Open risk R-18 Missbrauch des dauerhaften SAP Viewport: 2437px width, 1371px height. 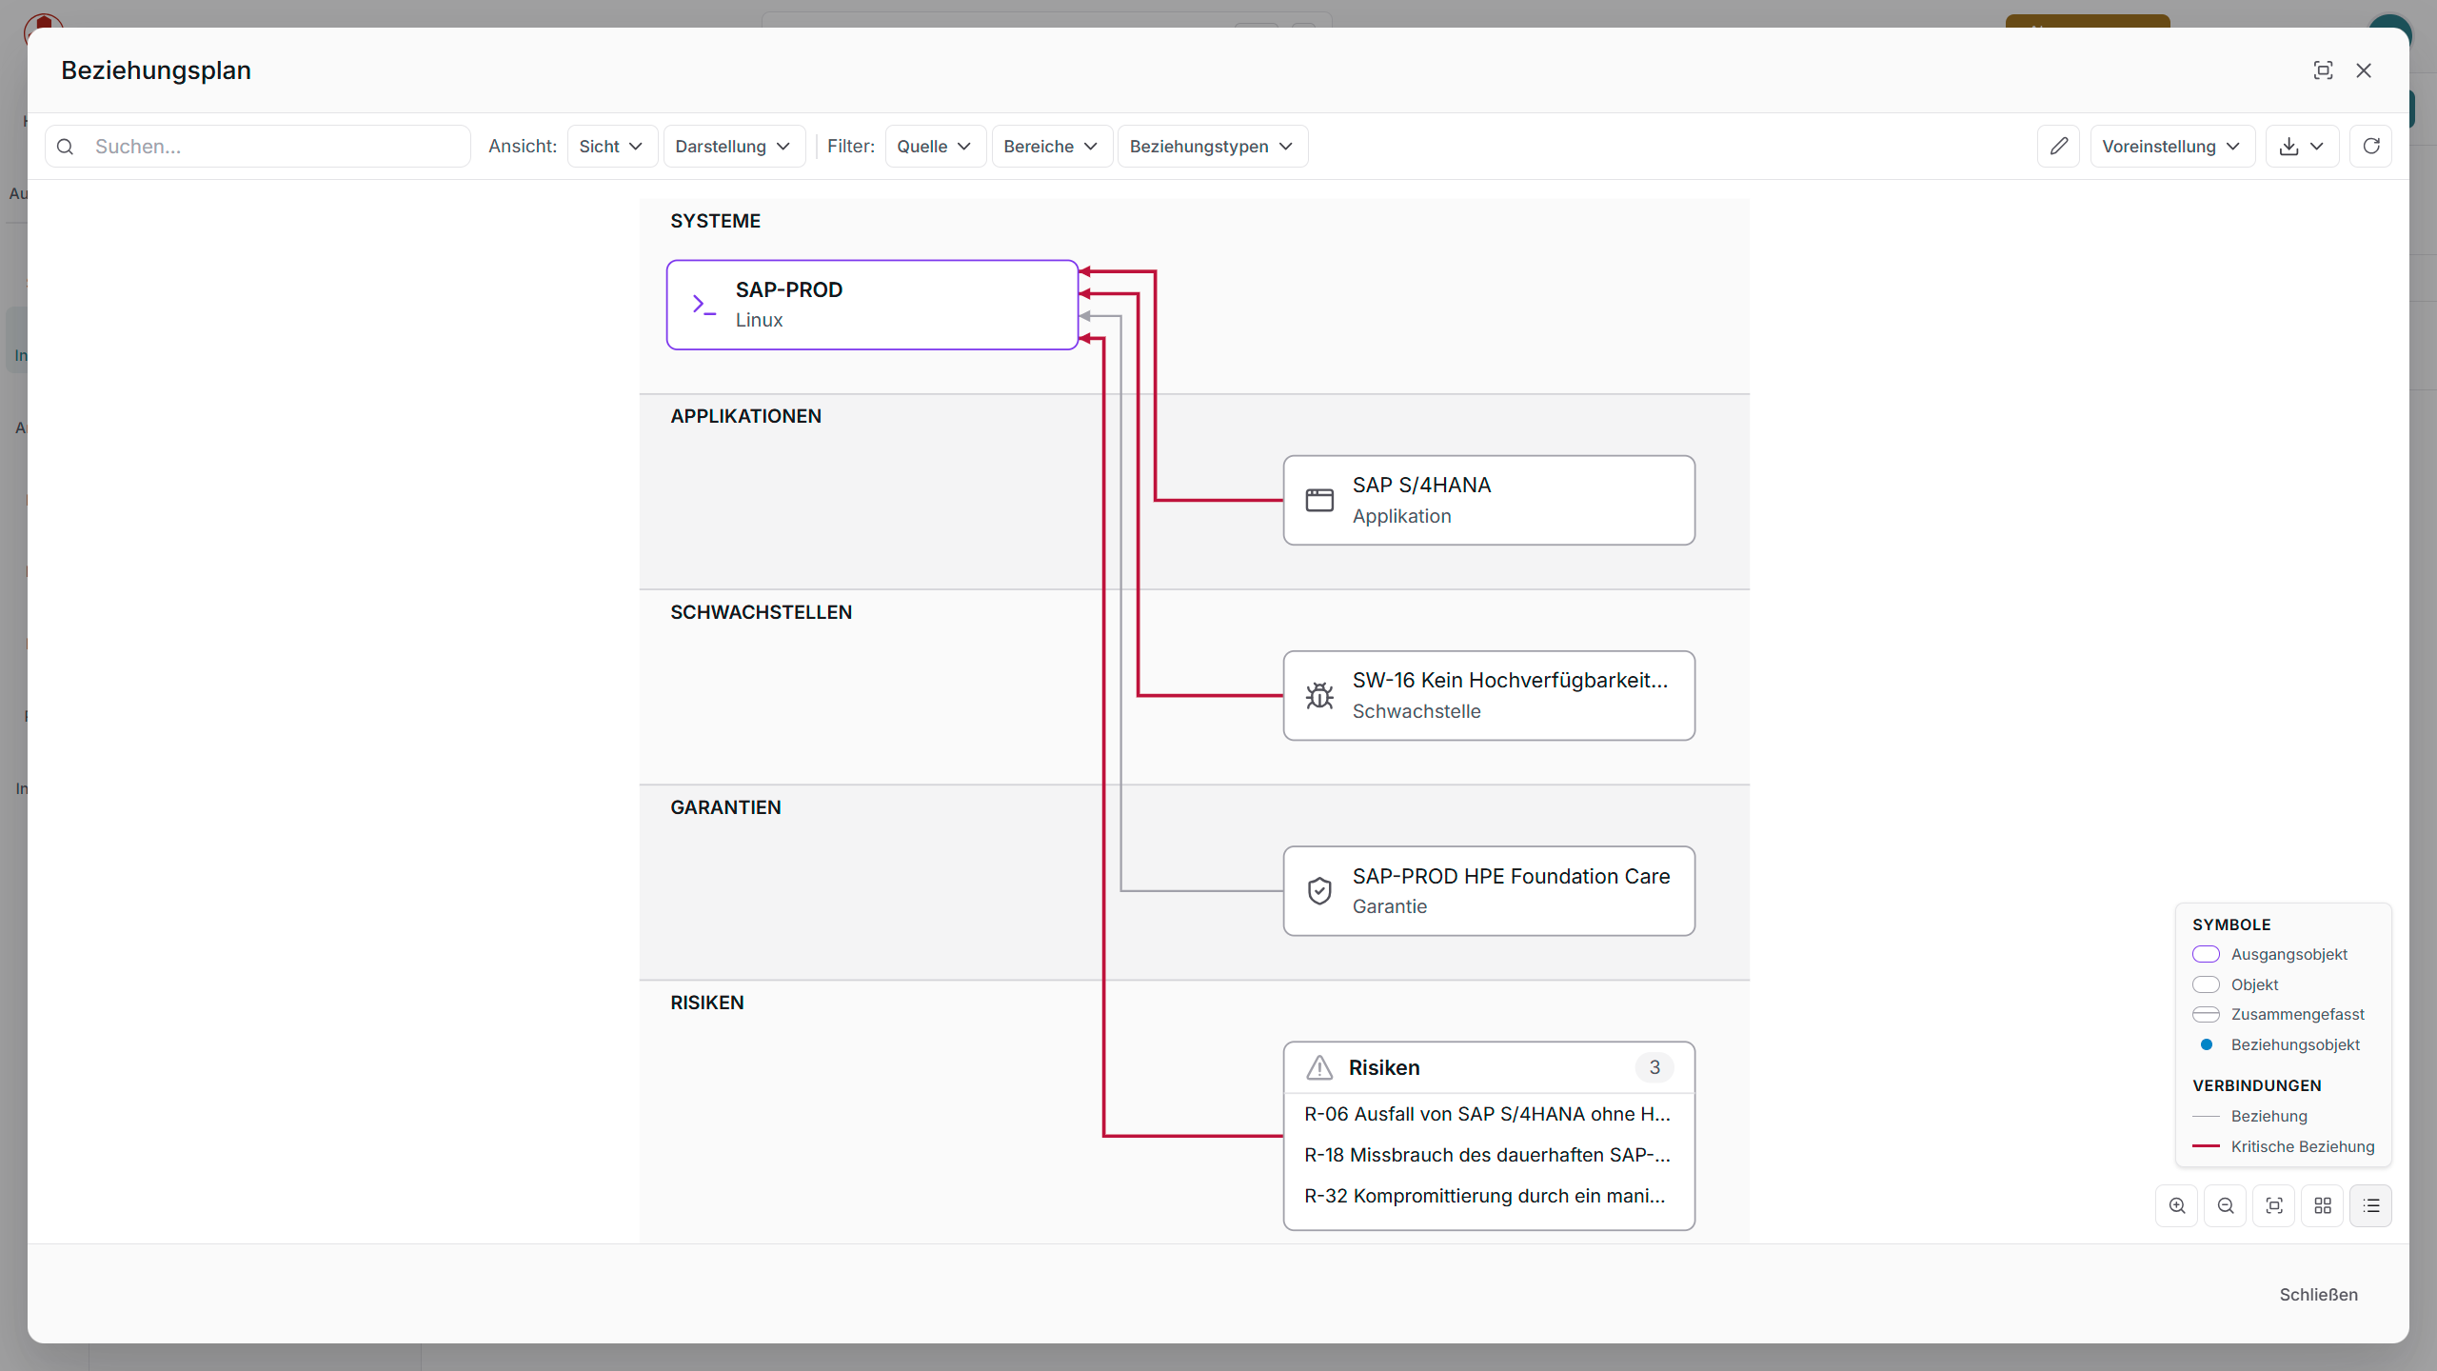1487,1155
